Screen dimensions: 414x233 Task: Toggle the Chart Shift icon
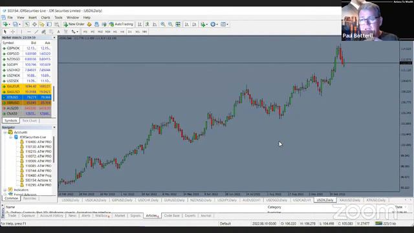point(194,25)
